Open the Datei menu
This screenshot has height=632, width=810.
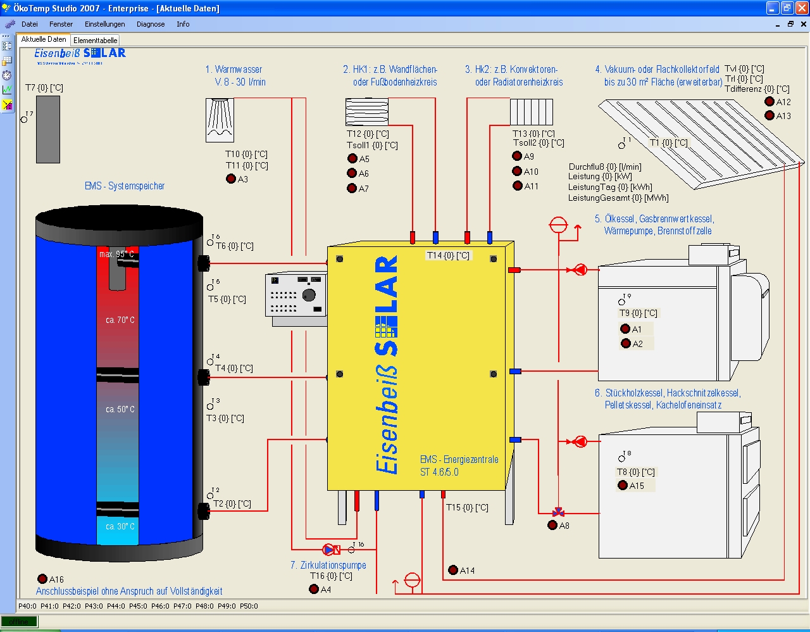(x=30, y=24)
